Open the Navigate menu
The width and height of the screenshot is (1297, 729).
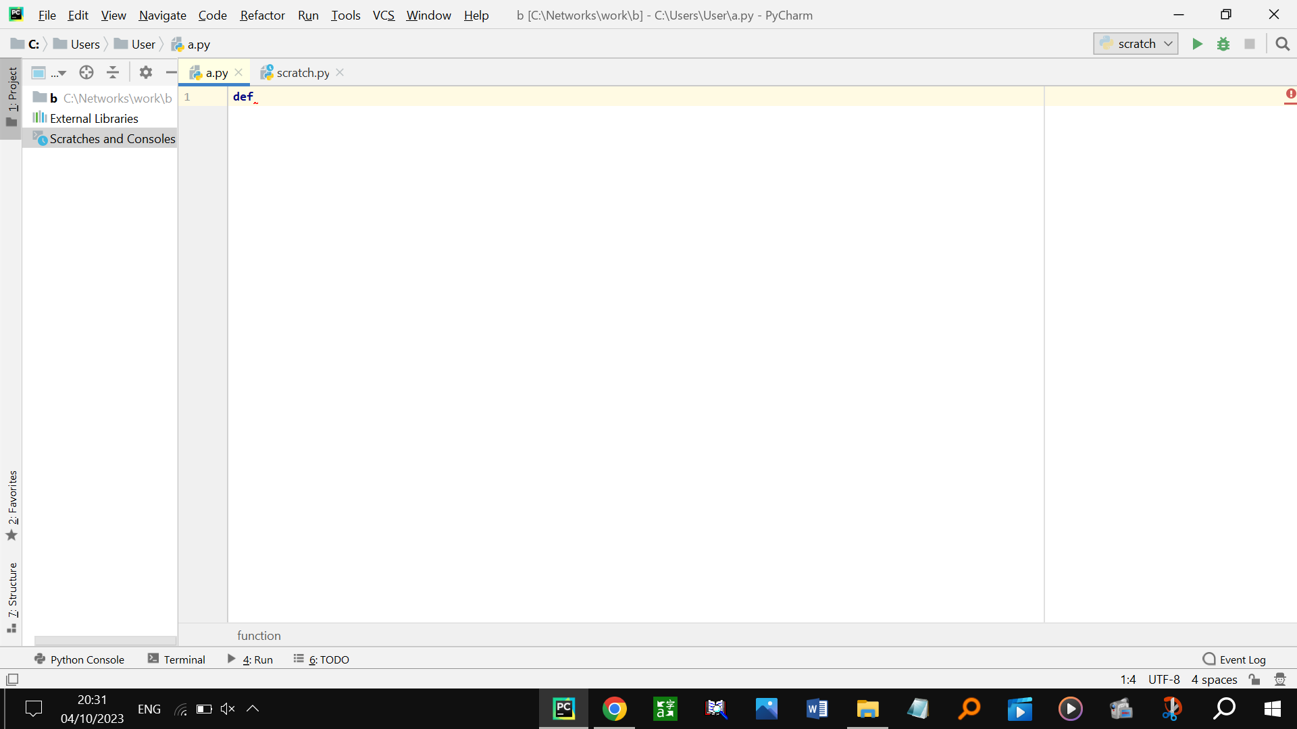(162, 15)
